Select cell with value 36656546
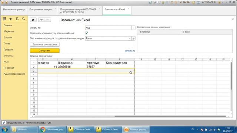Viewport: 237px width, 133px height. point(72,66)
